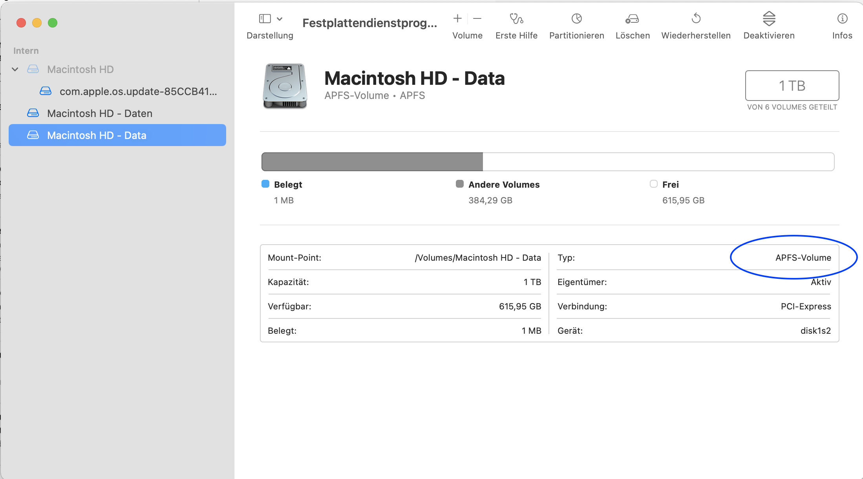Open the Partitionieren pie chart tool
Screen dimensions: 863x479
576,18
